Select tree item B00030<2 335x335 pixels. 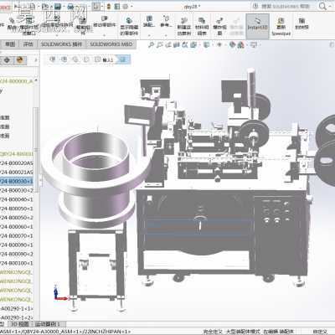coord(17,190)
